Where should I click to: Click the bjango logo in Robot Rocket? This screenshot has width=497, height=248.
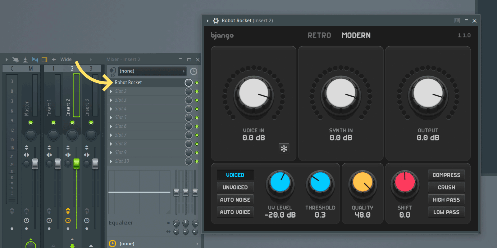coord(222,36)
